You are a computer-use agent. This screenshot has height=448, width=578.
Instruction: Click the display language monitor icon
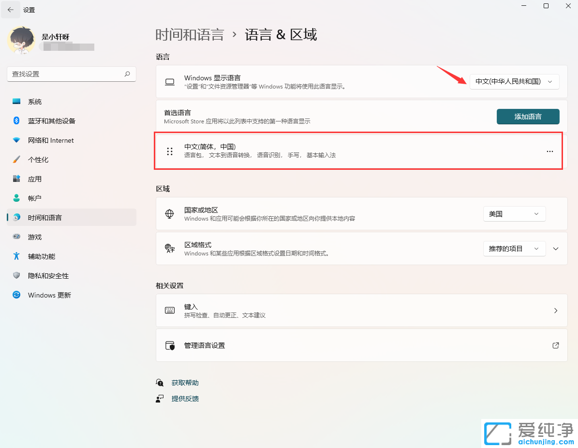170,82
